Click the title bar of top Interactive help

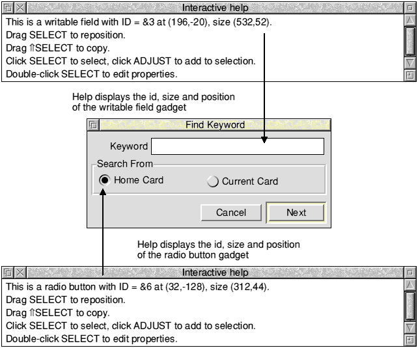[x=215, y=8]
